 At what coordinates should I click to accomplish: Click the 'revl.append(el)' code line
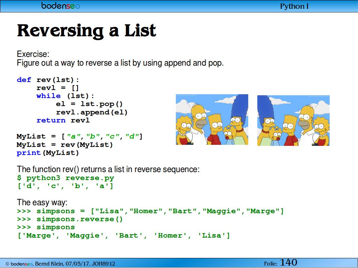pyautogui.click(x=92, y=112)
